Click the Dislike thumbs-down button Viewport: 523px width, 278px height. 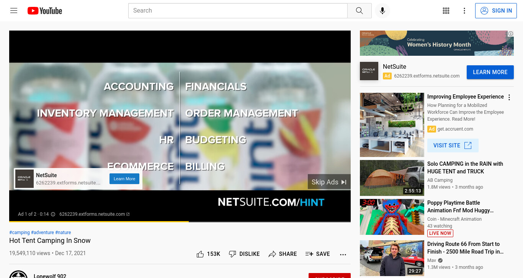[x=244, y=254]
